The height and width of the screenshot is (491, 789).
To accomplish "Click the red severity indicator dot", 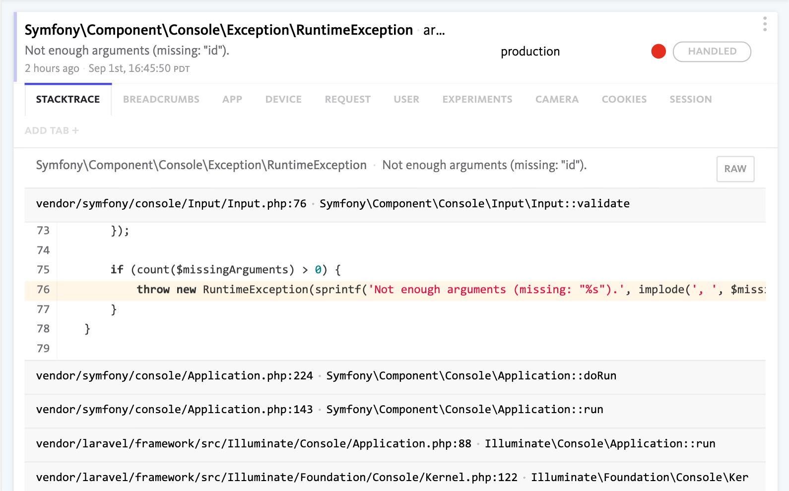I will pos(658,51).
